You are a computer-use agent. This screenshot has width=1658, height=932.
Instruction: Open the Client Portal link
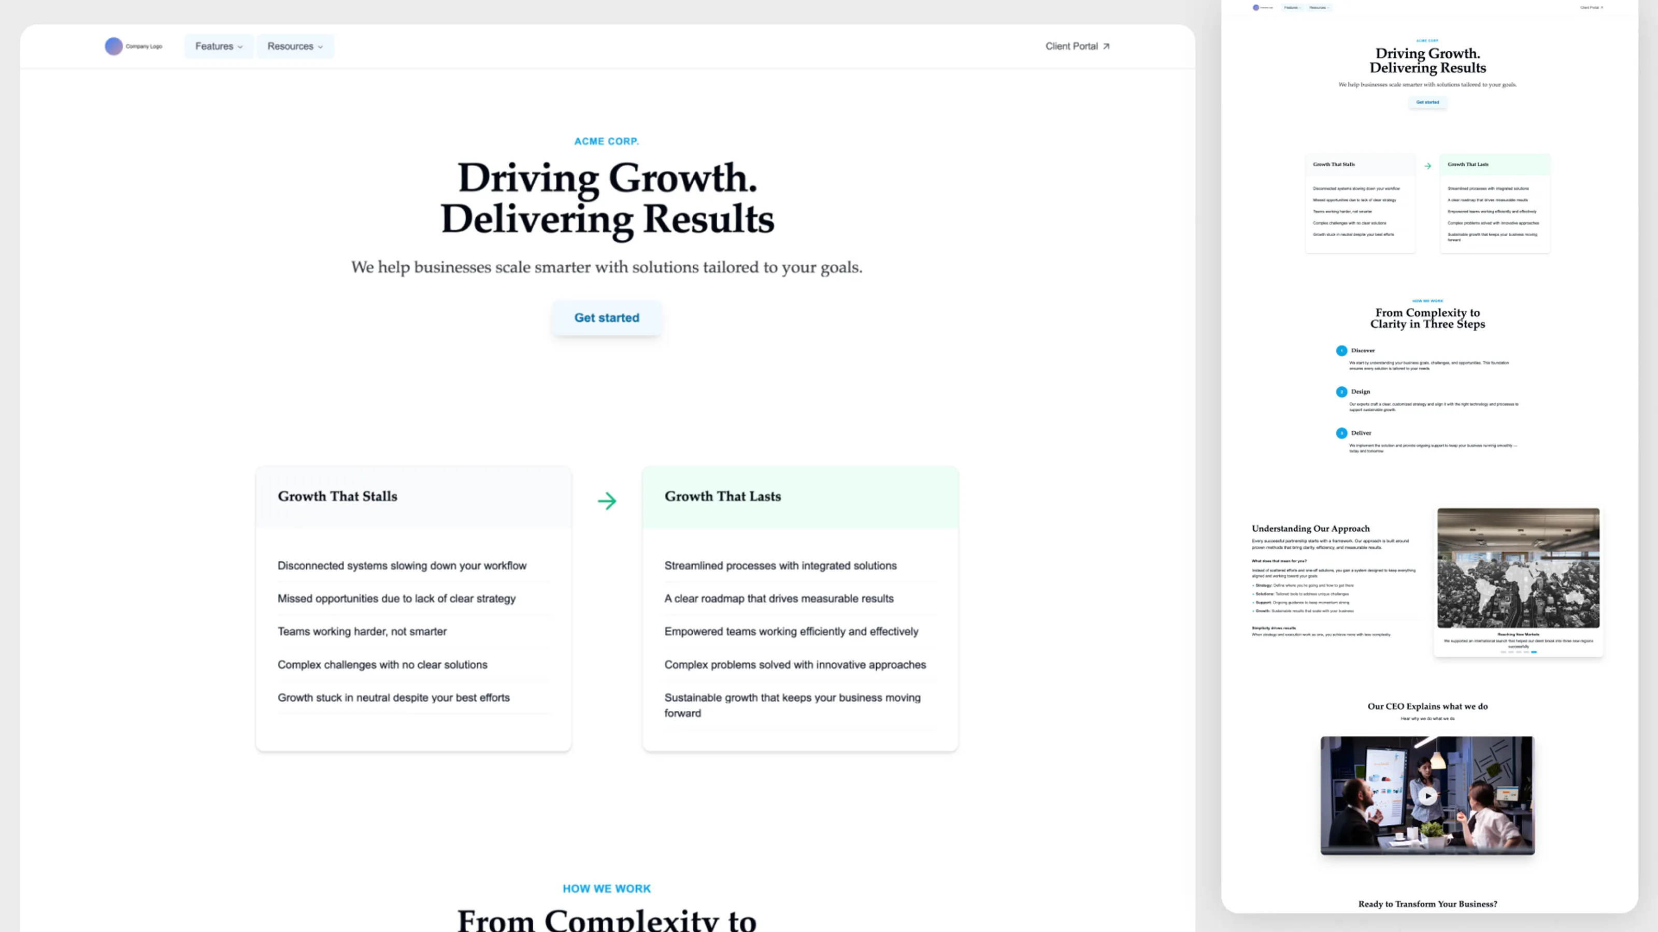[x=1071, y=46]
